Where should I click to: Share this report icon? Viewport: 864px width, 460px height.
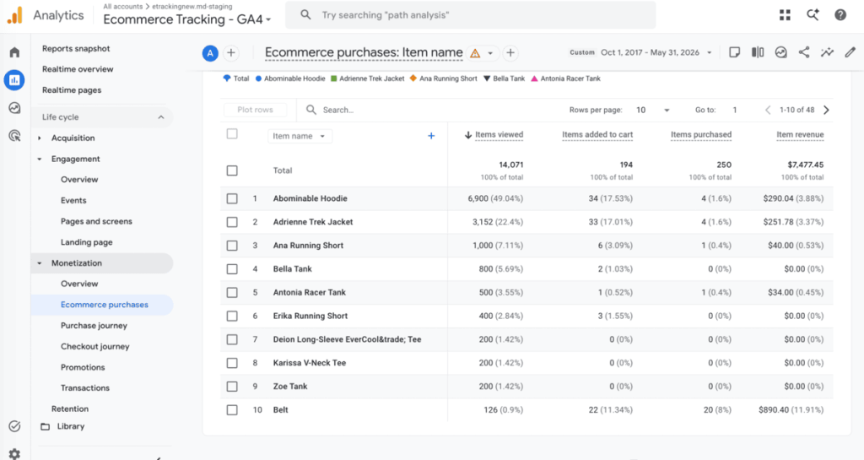[804, 52]
